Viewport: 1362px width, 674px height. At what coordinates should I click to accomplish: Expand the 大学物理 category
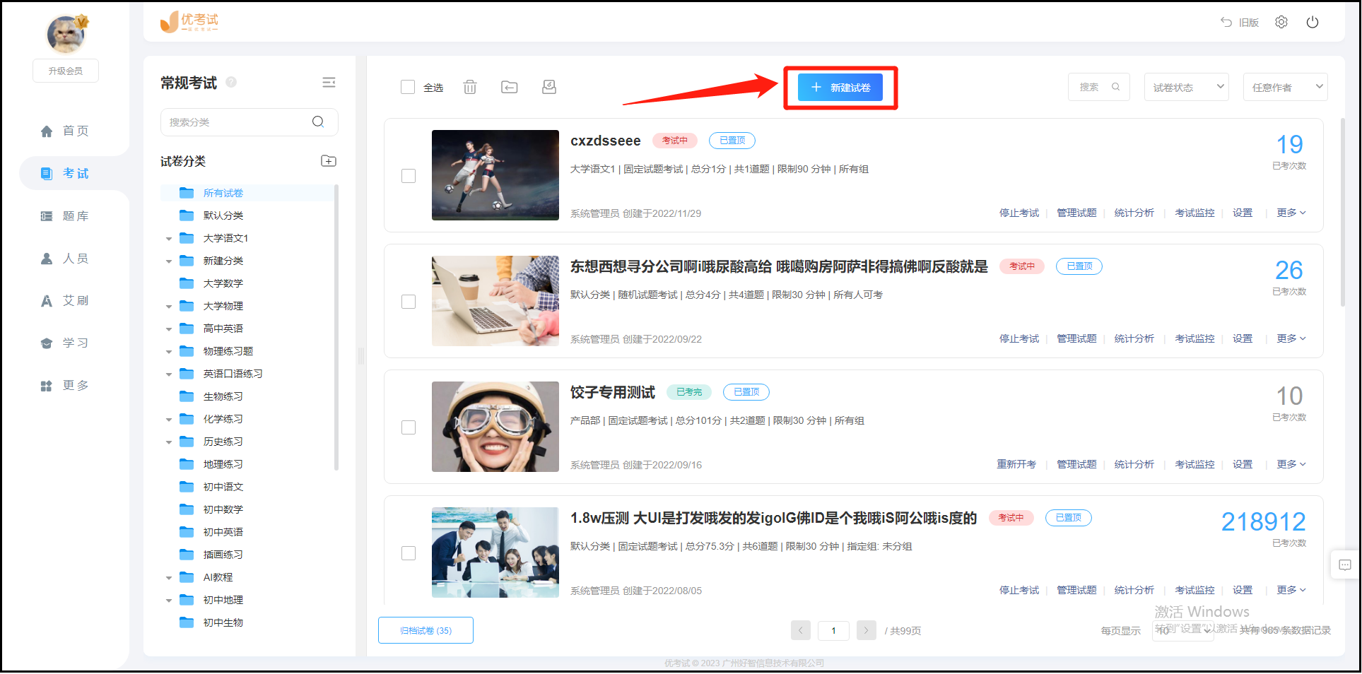coord(169,307)
